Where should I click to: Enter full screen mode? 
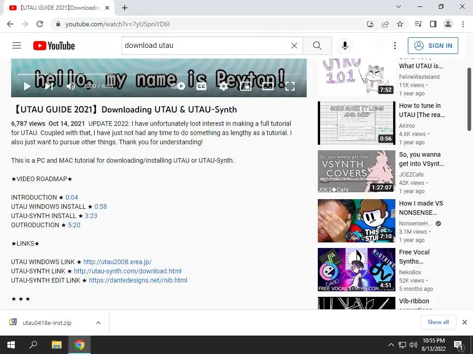[x=290, y=86]
